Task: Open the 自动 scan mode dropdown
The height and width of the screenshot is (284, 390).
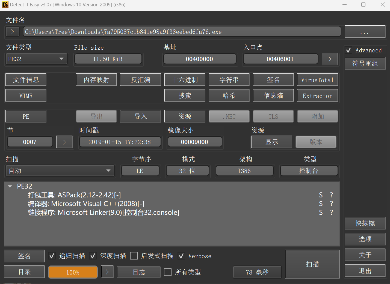Action: click(60, 171)
